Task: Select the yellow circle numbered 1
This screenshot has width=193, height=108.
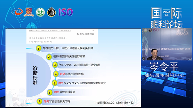Action: 39,48
